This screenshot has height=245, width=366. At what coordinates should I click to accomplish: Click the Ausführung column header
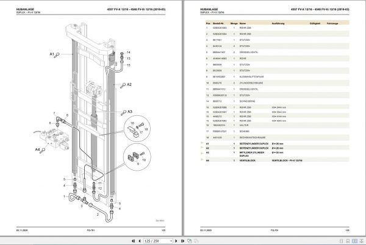(278, 23)
